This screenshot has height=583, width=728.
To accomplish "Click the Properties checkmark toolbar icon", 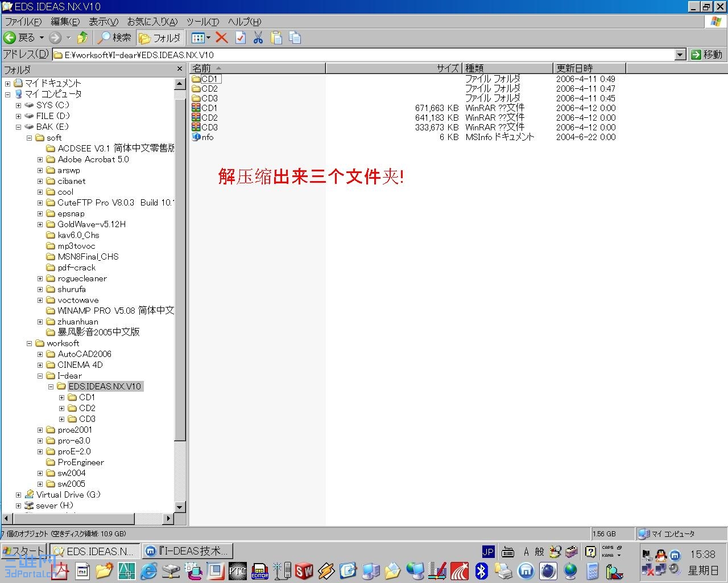I will point(241,38).
